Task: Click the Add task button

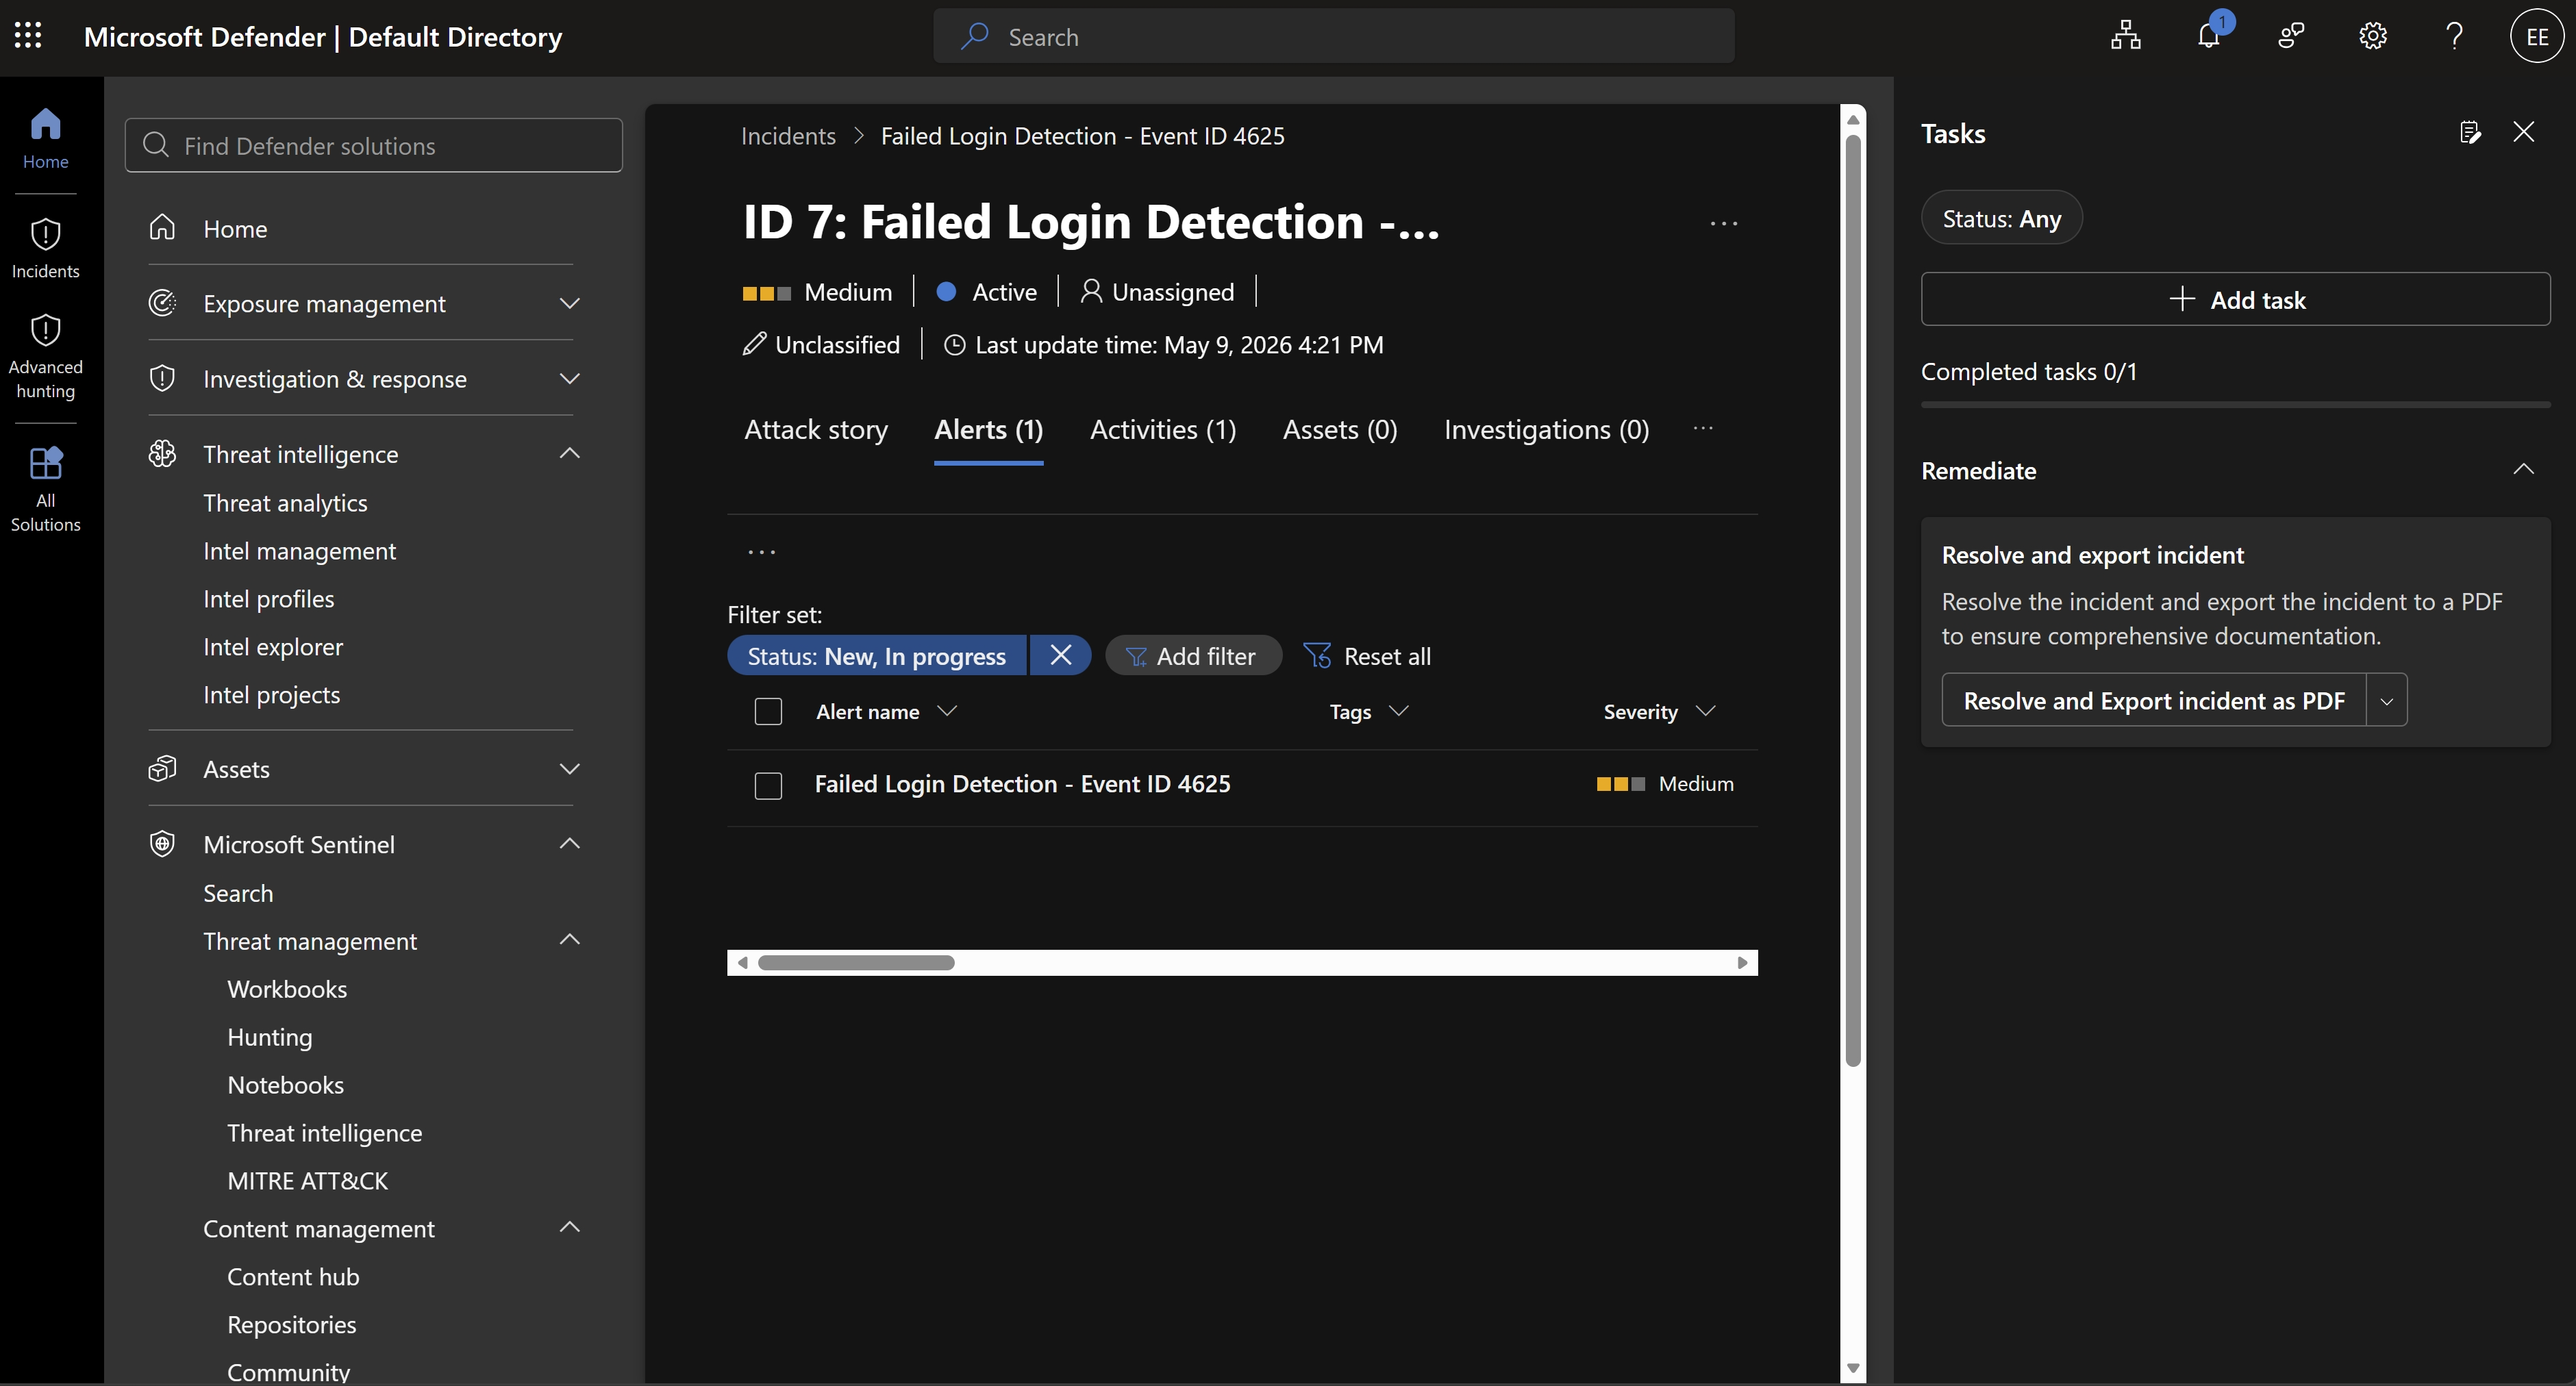Action: (2235, 299)
